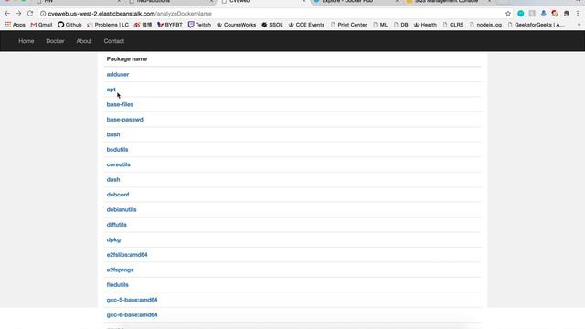Open the bsdutils package link
The height and width of the screenshot is (329, 585).
point(118,150)
